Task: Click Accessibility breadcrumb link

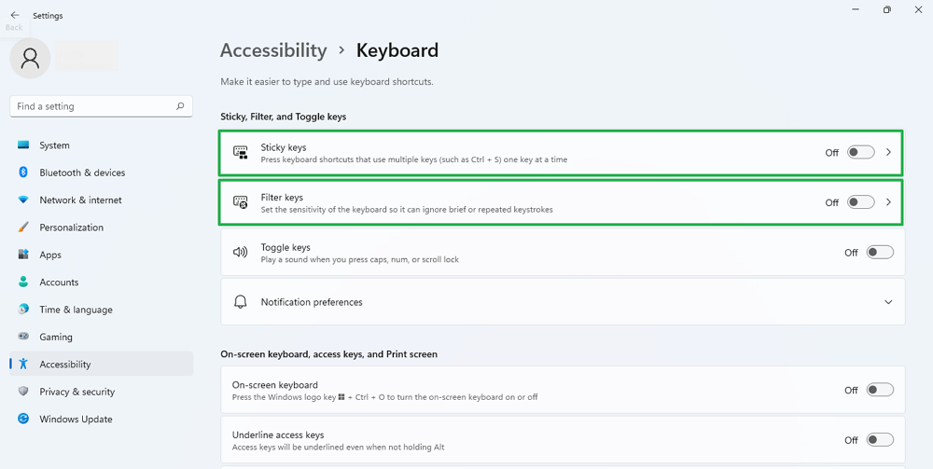Action: coord(273,50)
